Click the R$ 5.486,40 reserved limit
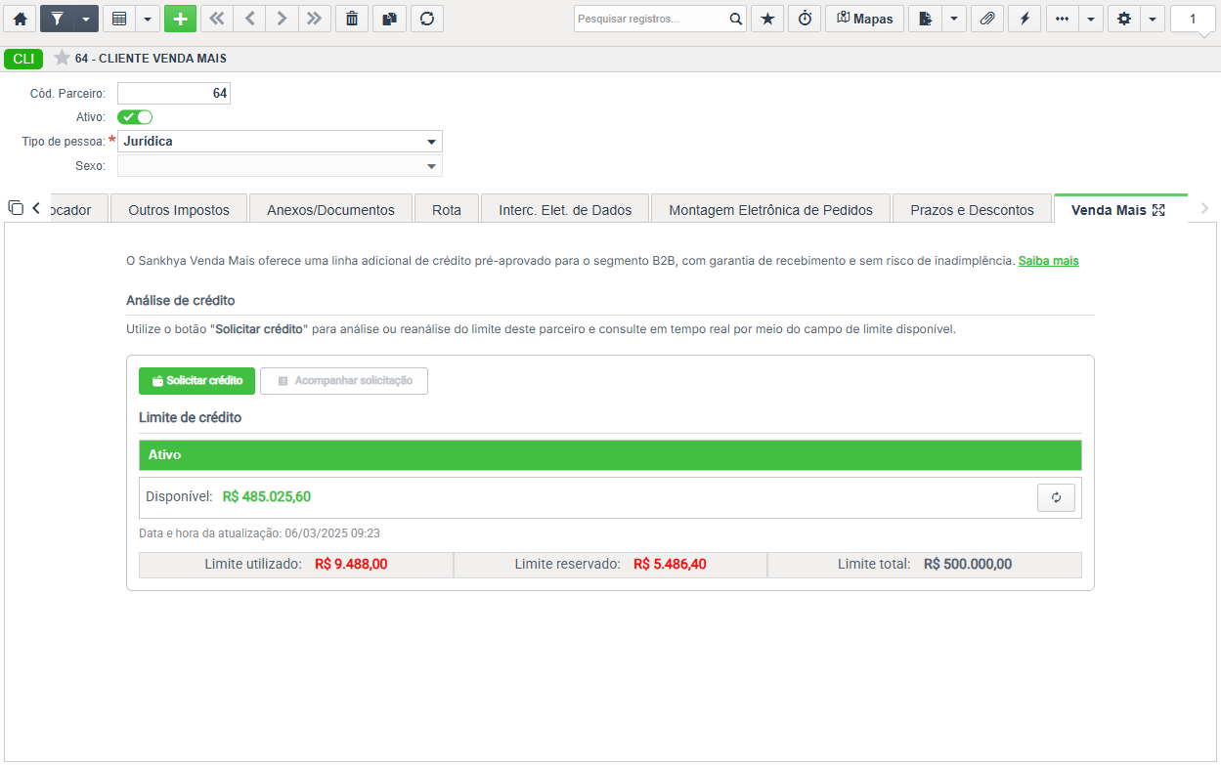The width and height of the screenshot is (1221, 765). pos(670,564)
